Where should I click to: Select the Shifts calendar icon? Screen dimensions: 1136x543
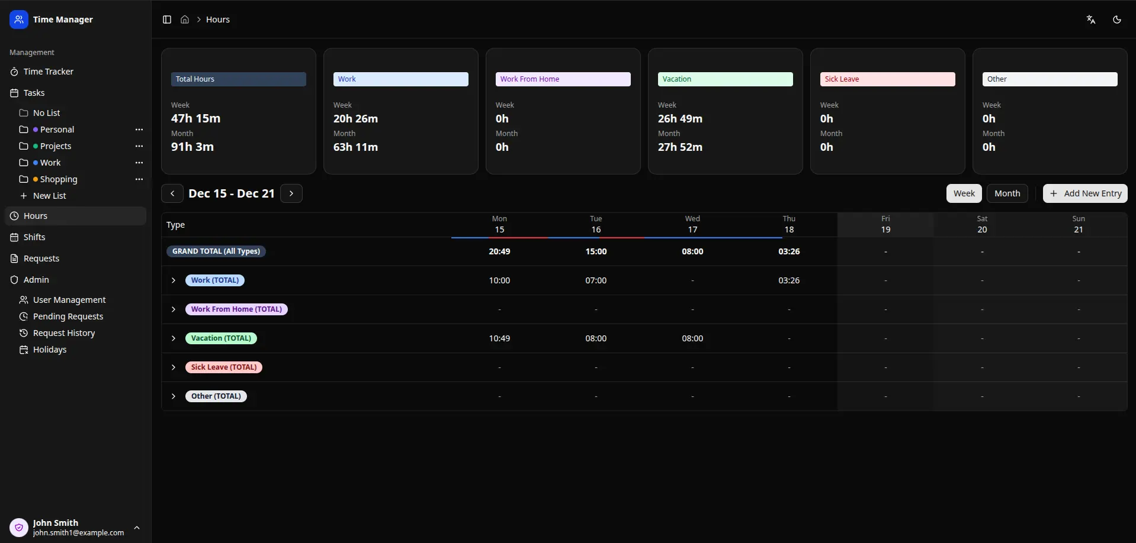click(x=14, y=237)
